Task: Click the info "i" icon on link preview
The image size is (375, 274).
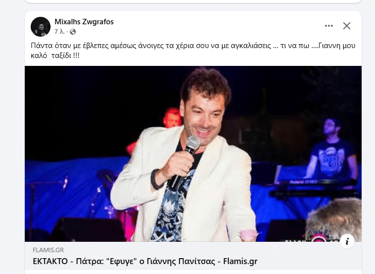Action: pyautogui.click(x=347, y=241)
